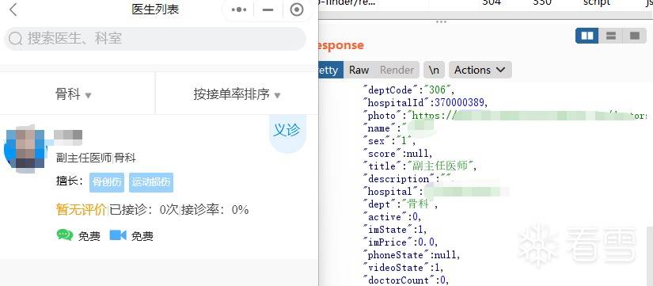Image resolution: width=653 pixels, height=286 pixels.
Task: Click the green chat consultation icon
Action: coord(65,235)
